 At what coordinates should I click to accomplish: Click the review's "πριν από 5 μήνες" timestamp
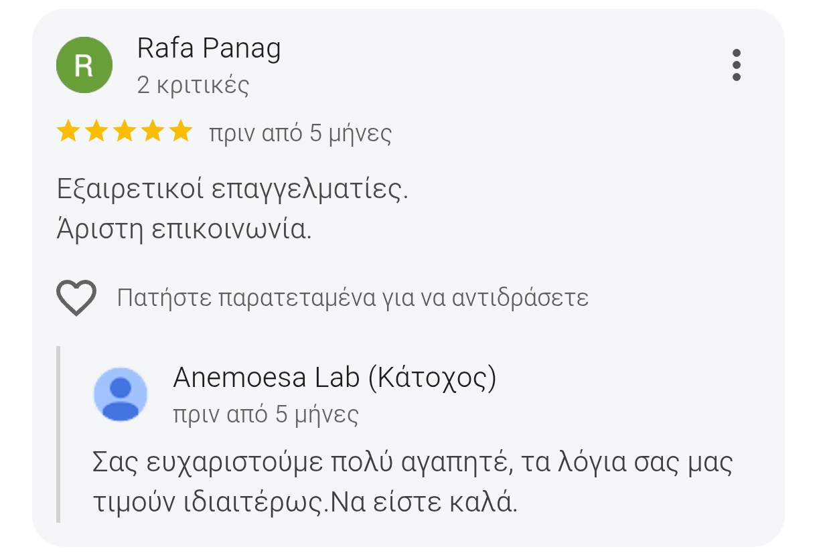coord(300,133)
